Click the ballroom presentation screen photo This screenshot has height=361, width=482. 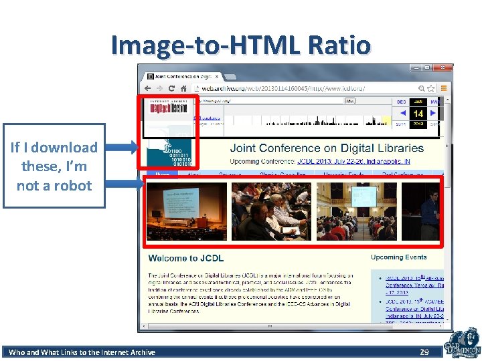click(x=357, y=211)
